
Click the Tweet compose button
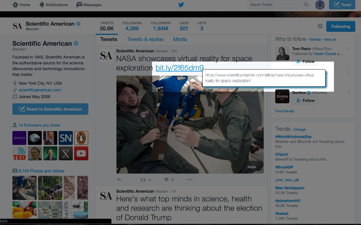coord(342,5)
